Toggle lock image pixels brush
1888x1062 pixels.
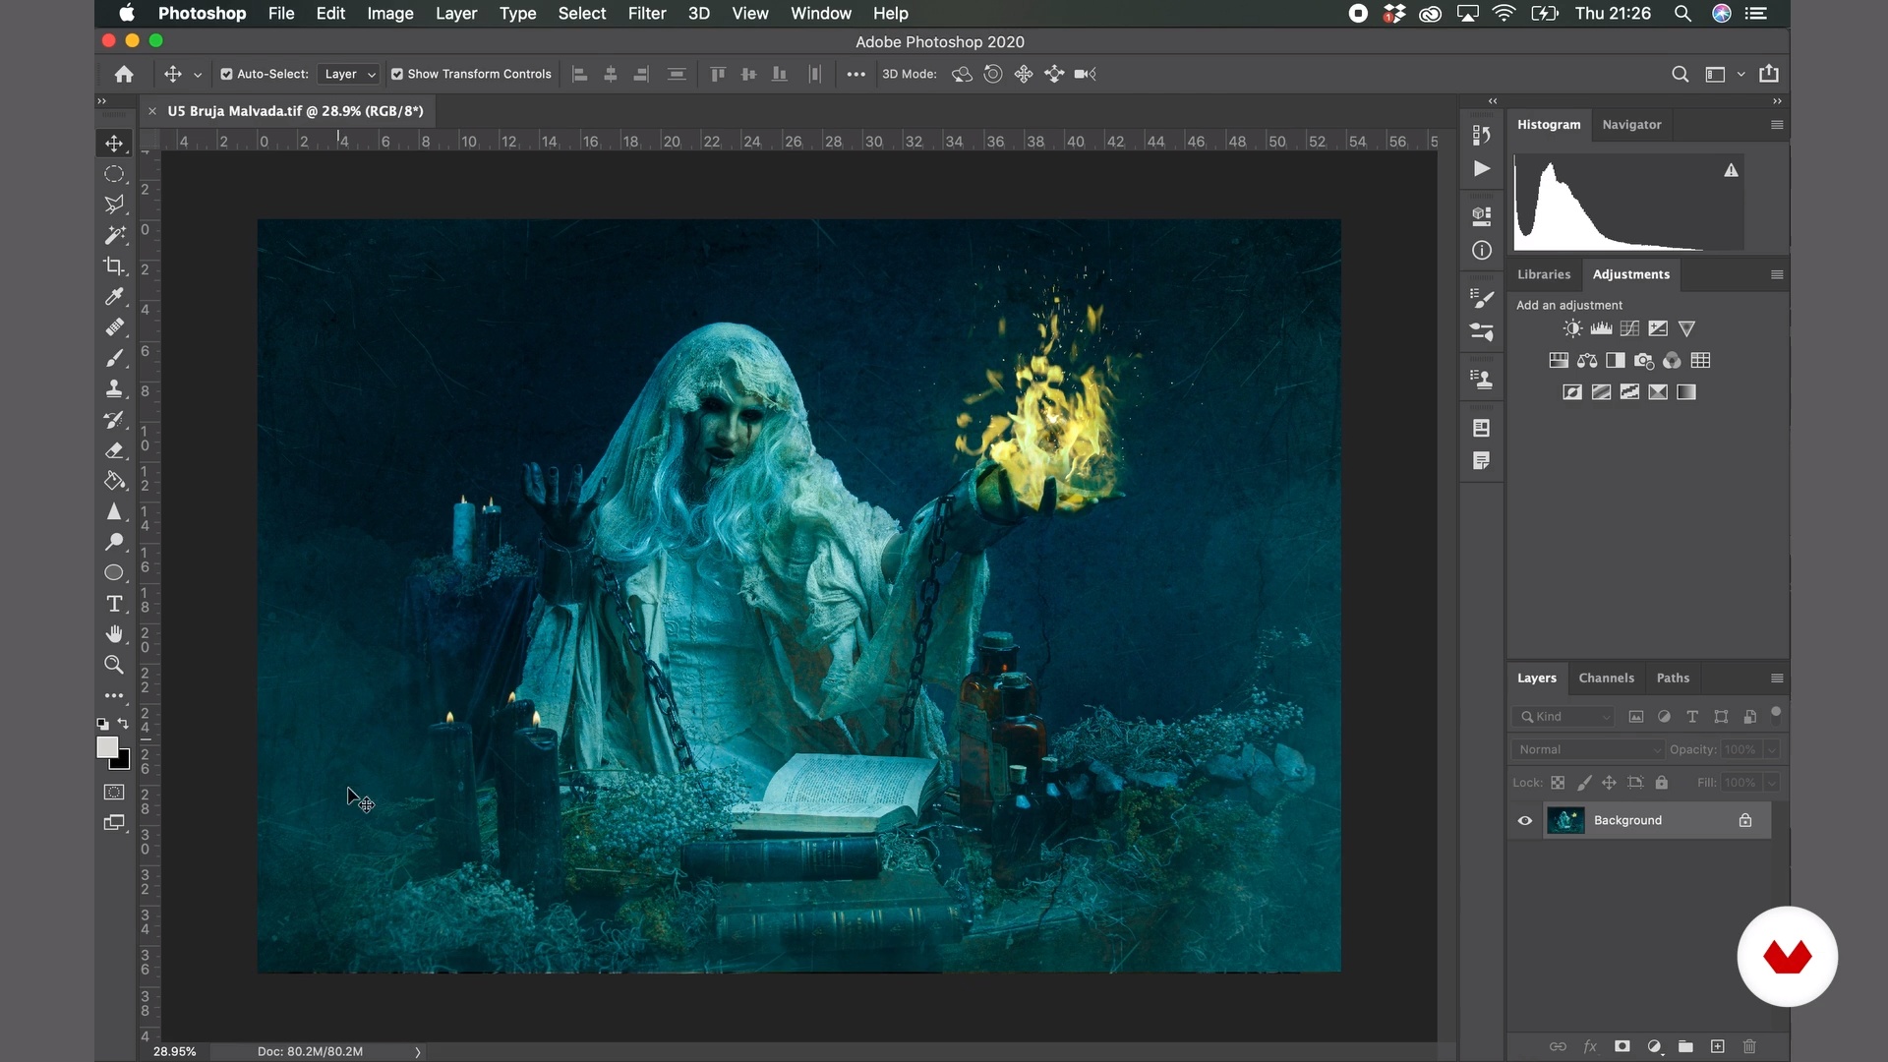pyautogui.click(x=1584, y=783)
